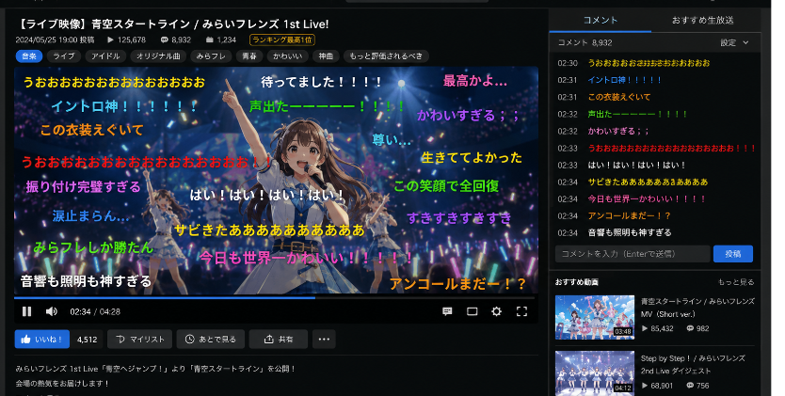Select the 音楽 tag
This screenshot has width=785, height=396.
click(29, 56)
